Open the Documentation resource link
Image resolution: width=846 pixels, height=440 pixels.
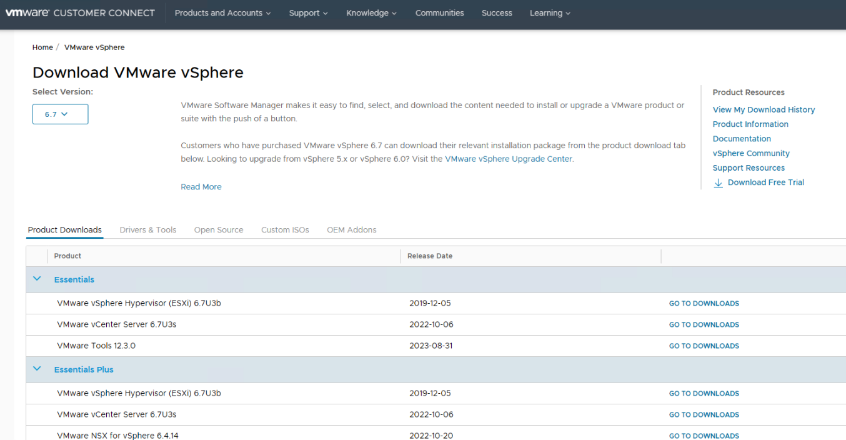(x=742, y=139)
